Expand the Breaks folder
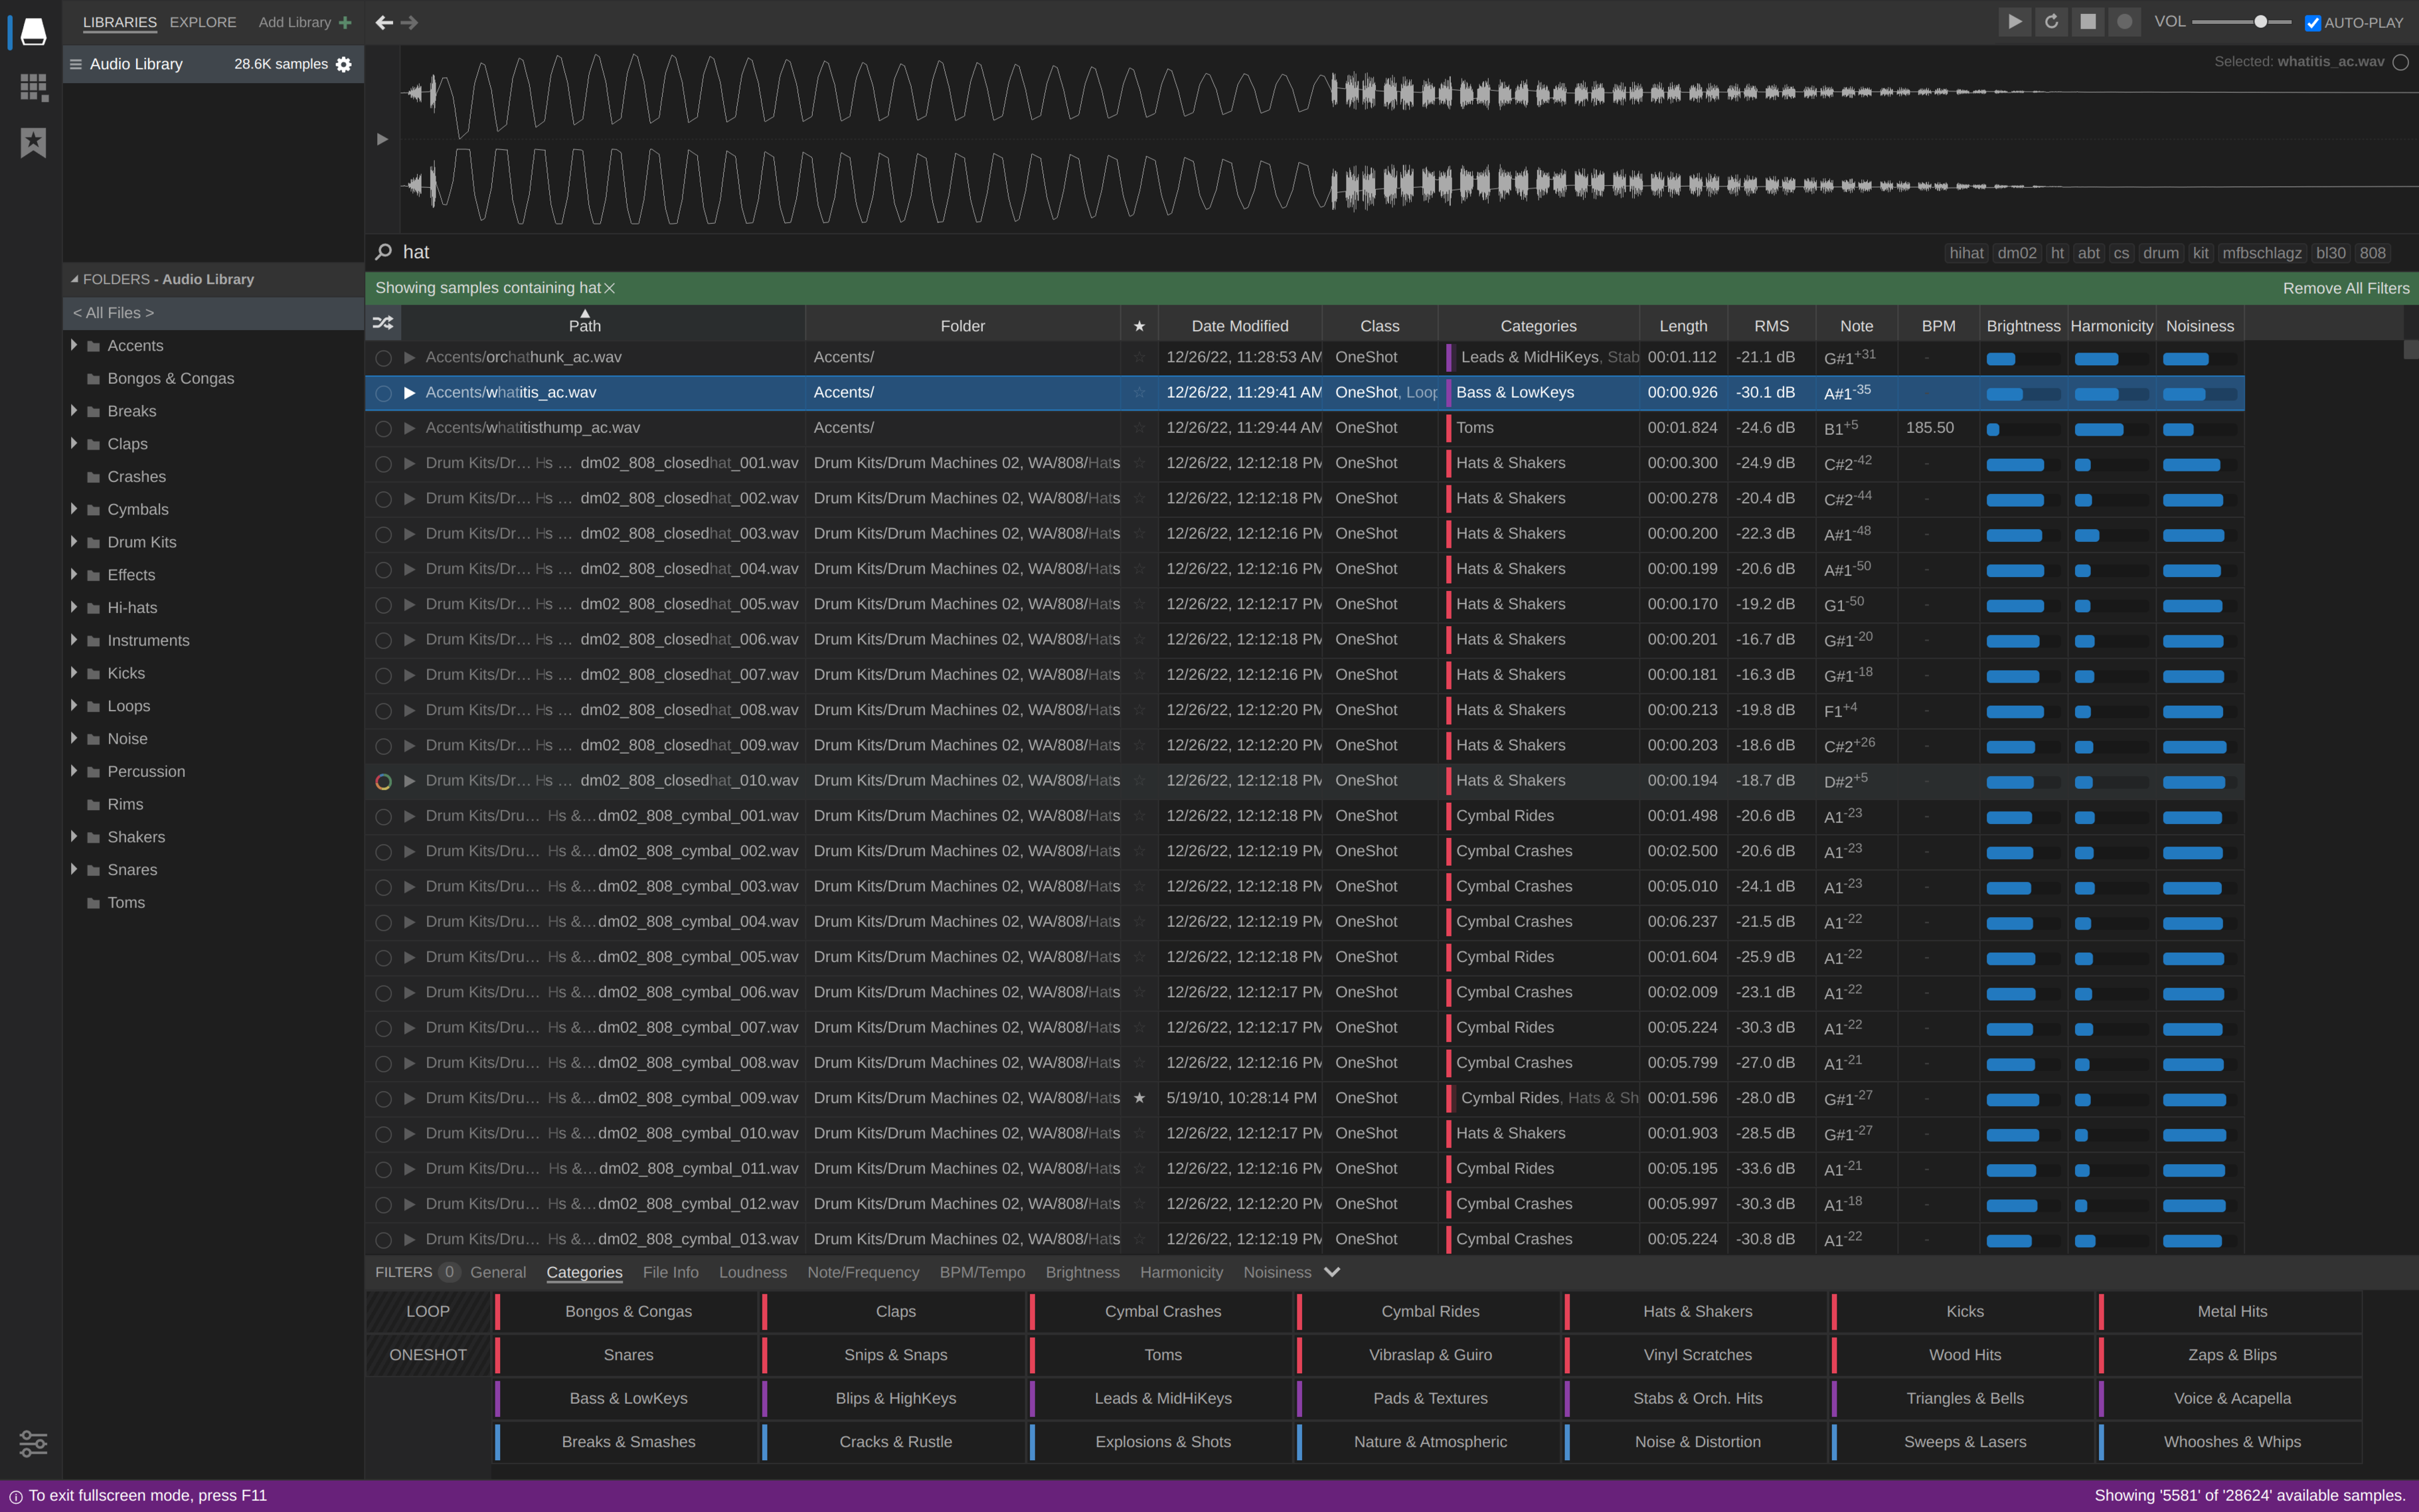The image size is (2419, 1512). pos(73,411)
